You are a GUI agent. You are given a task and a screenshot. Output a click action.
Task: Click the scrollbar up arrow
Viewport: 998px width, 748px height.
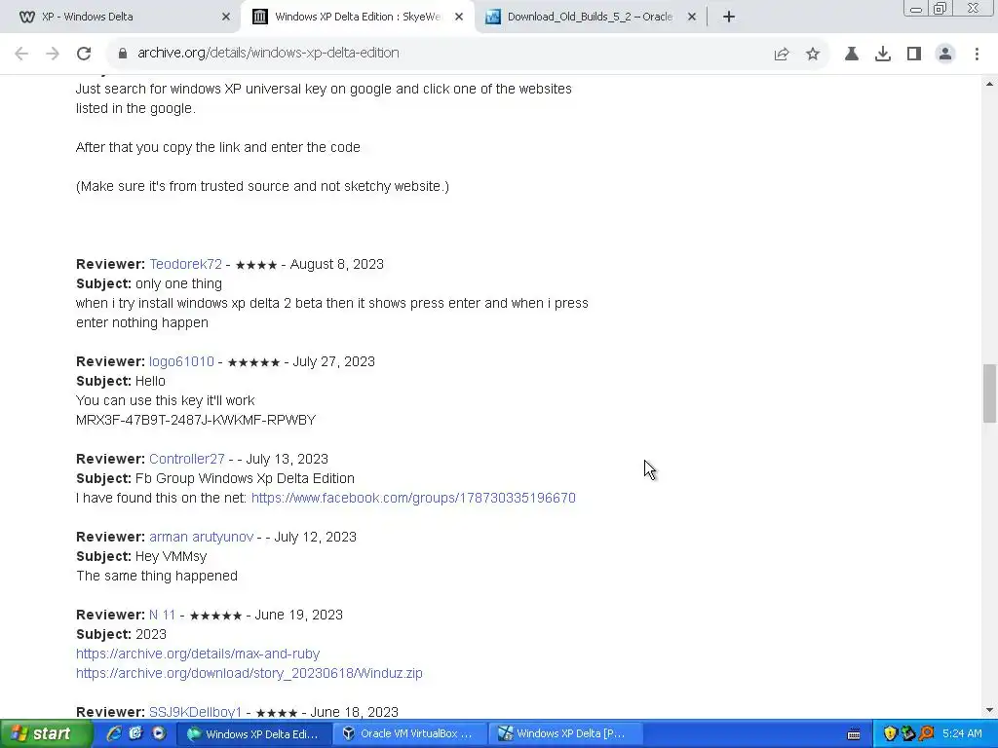point(989,84)
